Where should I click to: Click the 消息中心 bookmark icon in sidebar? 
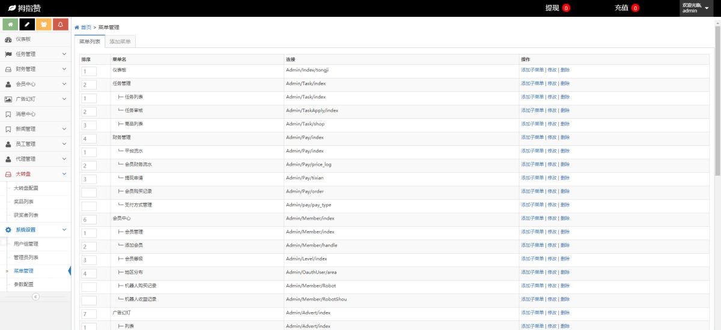tap(8, 114)
